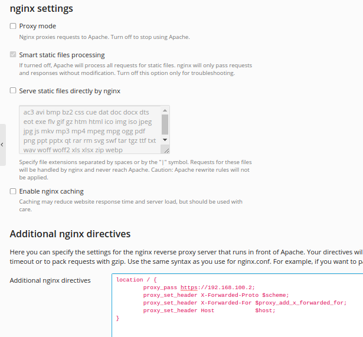The height and width of the screenshot is (337, 363).
Task: Click the nginx settings heading
Action: (x=41, y=9)
